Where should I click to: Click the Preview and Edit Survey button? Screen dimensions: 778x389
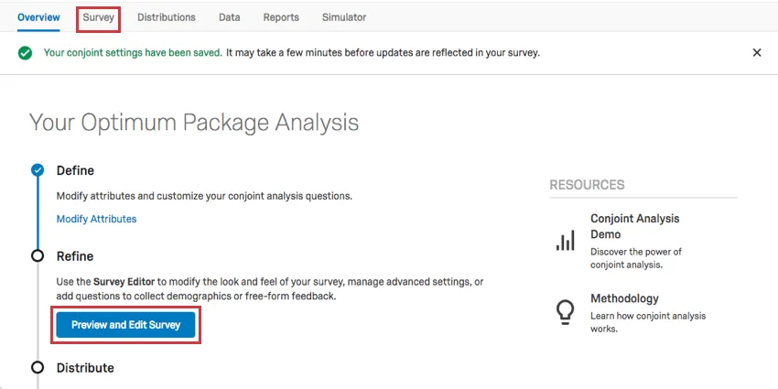(x=126, y=325)
